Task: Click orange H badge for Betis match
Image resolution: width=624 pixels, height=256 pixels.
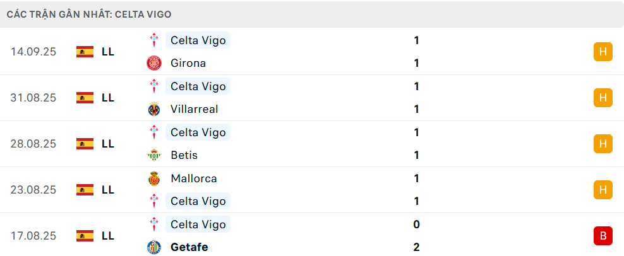Action: pos(603,144)
